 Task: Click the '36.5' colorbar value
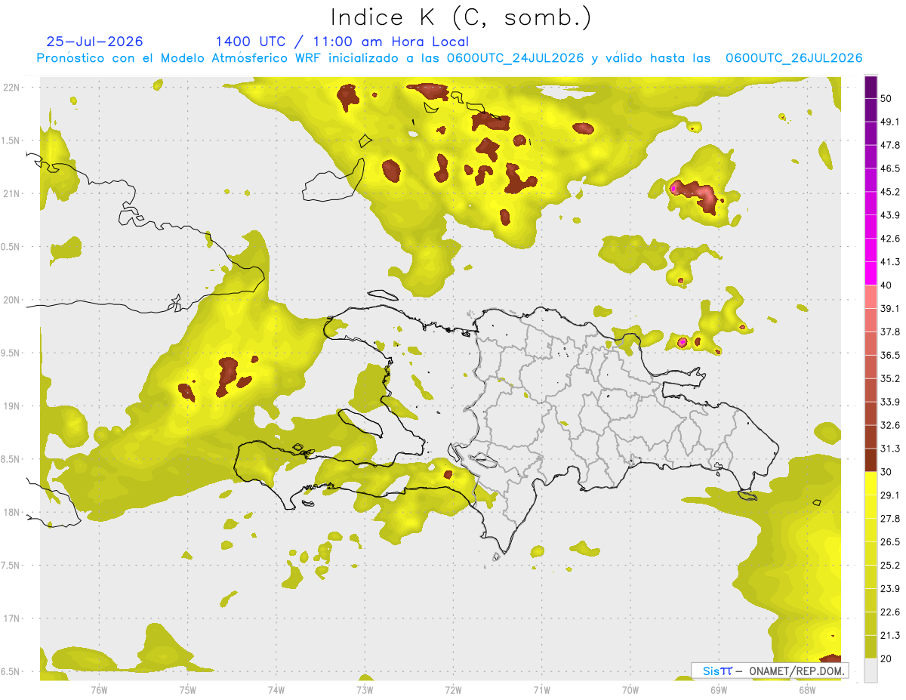coord(890,355)
